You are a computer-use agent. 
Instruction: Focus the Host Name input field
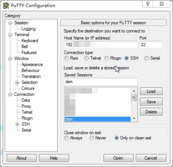pos(101,45)
